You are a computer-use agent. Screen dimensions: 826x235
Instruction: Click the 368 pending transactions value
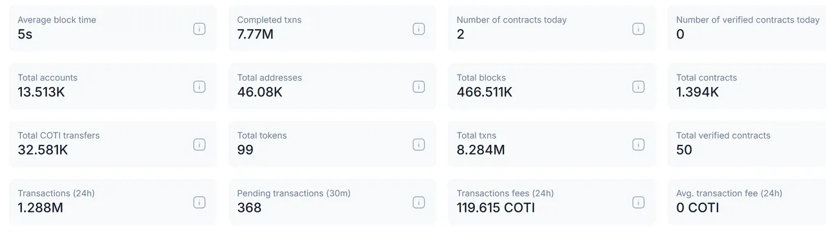coord(249,208)
